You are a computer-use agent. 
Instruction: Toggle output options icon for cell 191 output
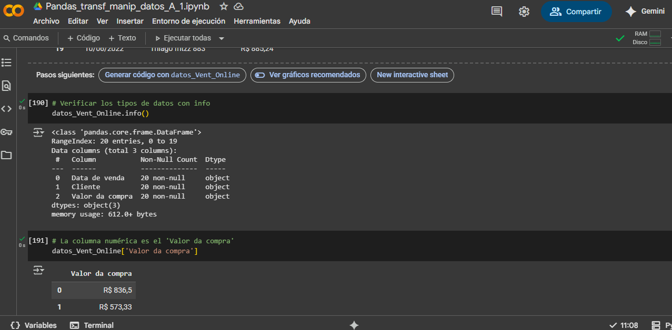pyautogui.click(x=38, y=270)
